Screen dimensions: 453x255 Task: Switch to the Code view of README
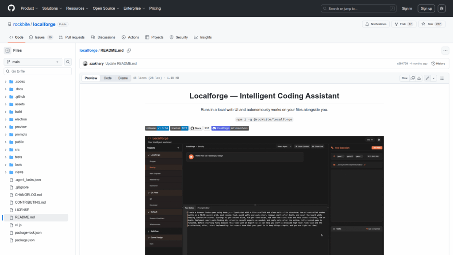(108, 78)
